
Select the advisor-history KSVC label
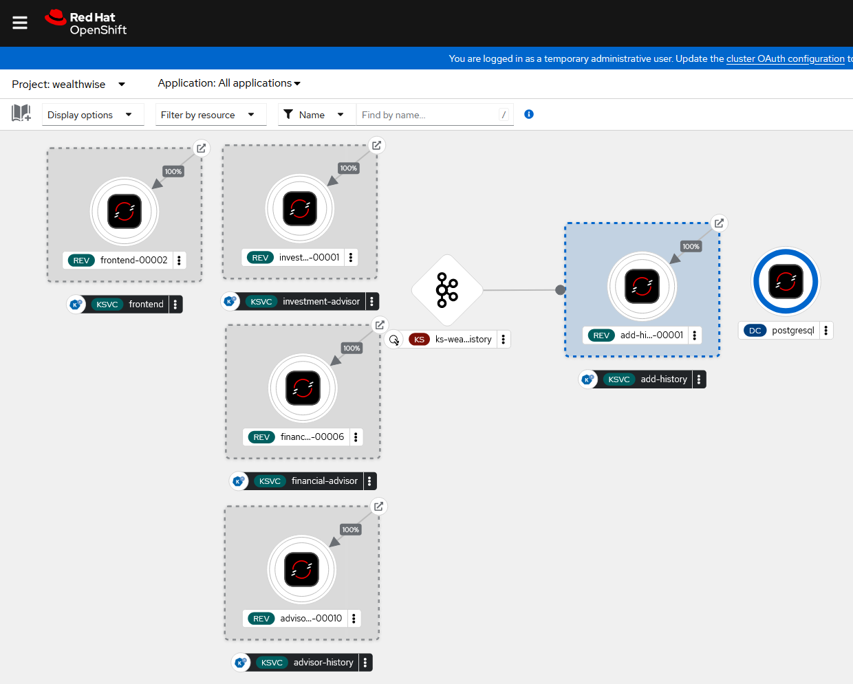[x=323, y=663]
